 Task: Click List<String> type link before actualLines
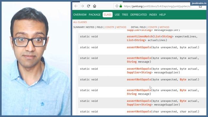(136, 40)
